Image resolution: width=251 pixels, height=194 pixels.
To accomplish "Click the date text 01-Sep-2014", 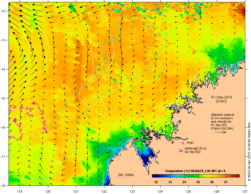I will click(x=221, y=97).
